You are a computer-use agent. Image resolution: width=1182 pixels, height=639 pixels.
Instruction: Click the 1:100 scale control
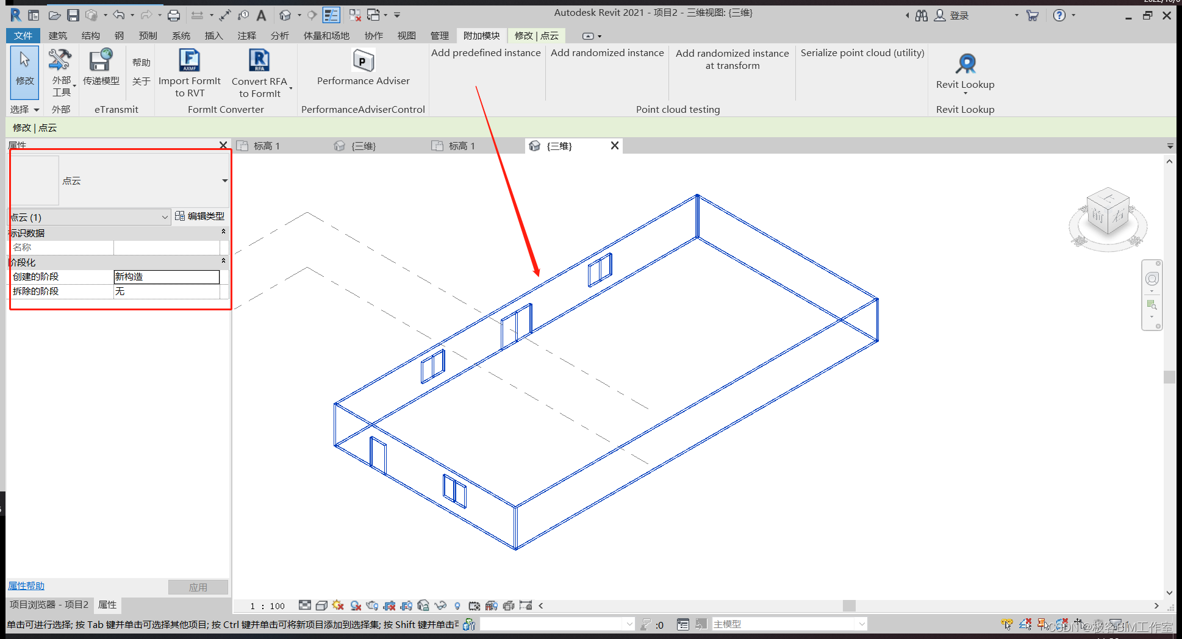coord(267,605)
